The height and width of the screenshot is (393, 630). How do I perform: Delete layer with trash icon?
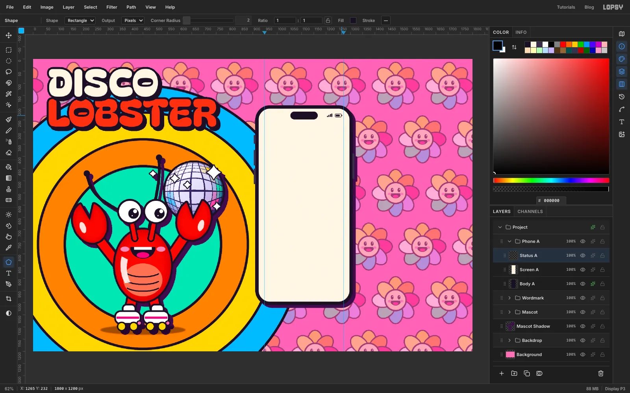coord(601,373)
